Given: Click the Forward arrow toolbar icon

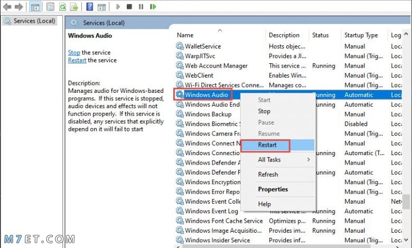Looking at the screenshot, I should coord(18,6).
